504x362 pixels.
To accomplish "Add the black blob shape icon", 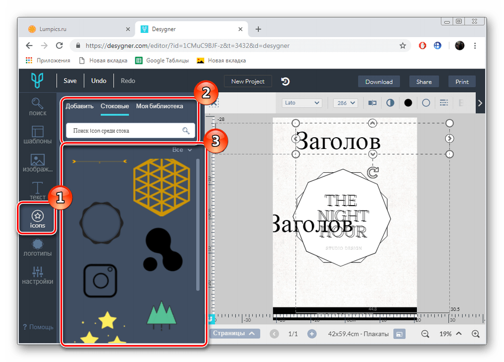I will pyautogui.click(x=163, y=250).
